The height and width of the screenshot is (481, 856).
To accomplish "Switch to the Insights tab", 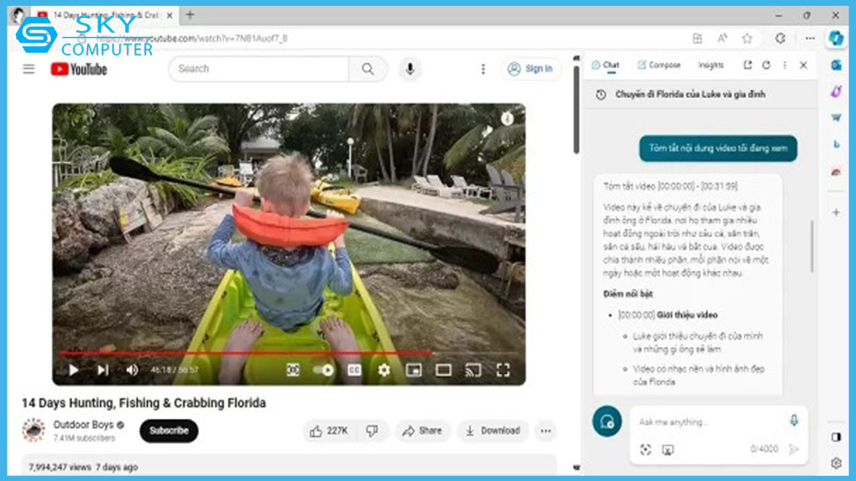I will point(711,65).
